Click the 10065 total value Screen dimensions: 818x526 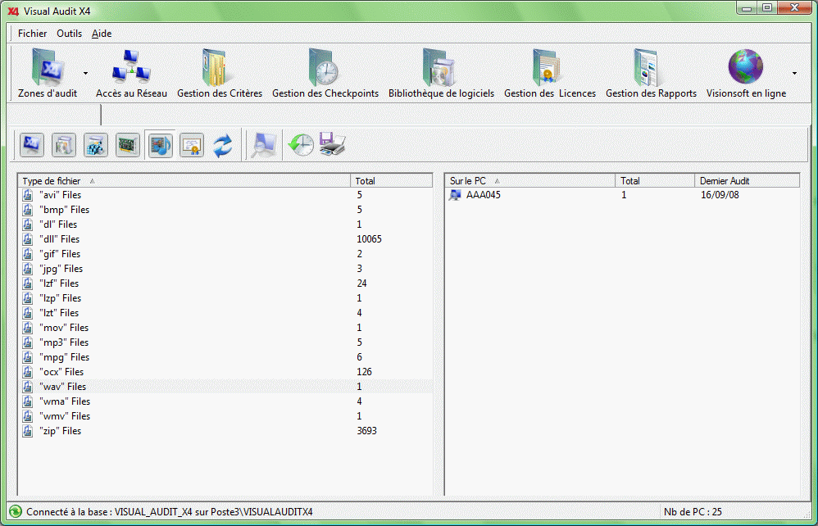pos(369,239)
